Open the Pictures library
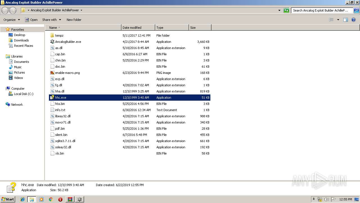Image resolution: width=360 pixels, height=203 pixels. click(19, 72)
